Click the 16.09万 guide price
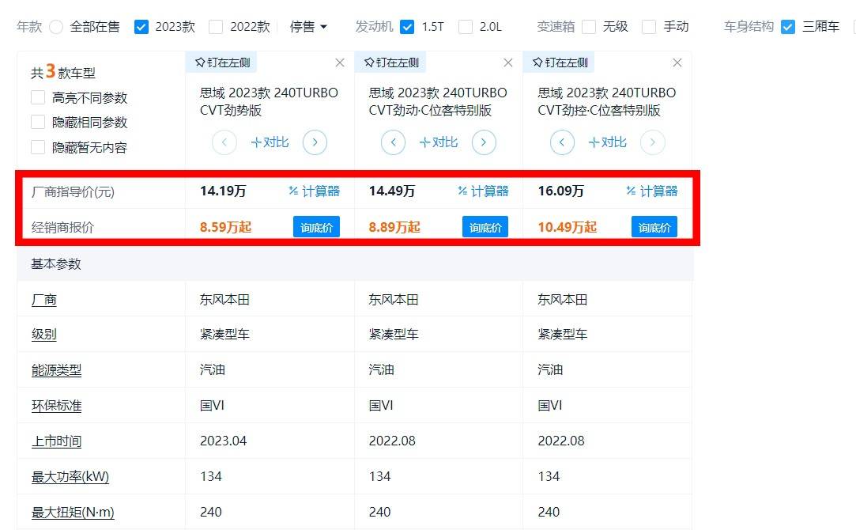 (561, 191)
